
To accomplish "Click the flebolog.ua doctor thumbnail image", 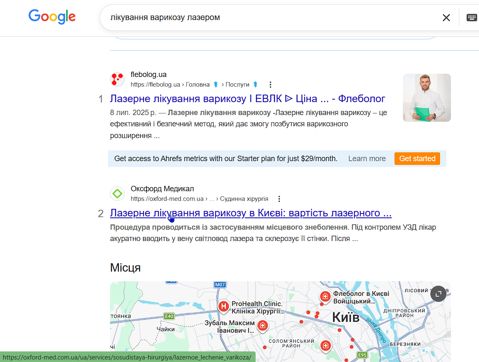I will coord(427,98).
